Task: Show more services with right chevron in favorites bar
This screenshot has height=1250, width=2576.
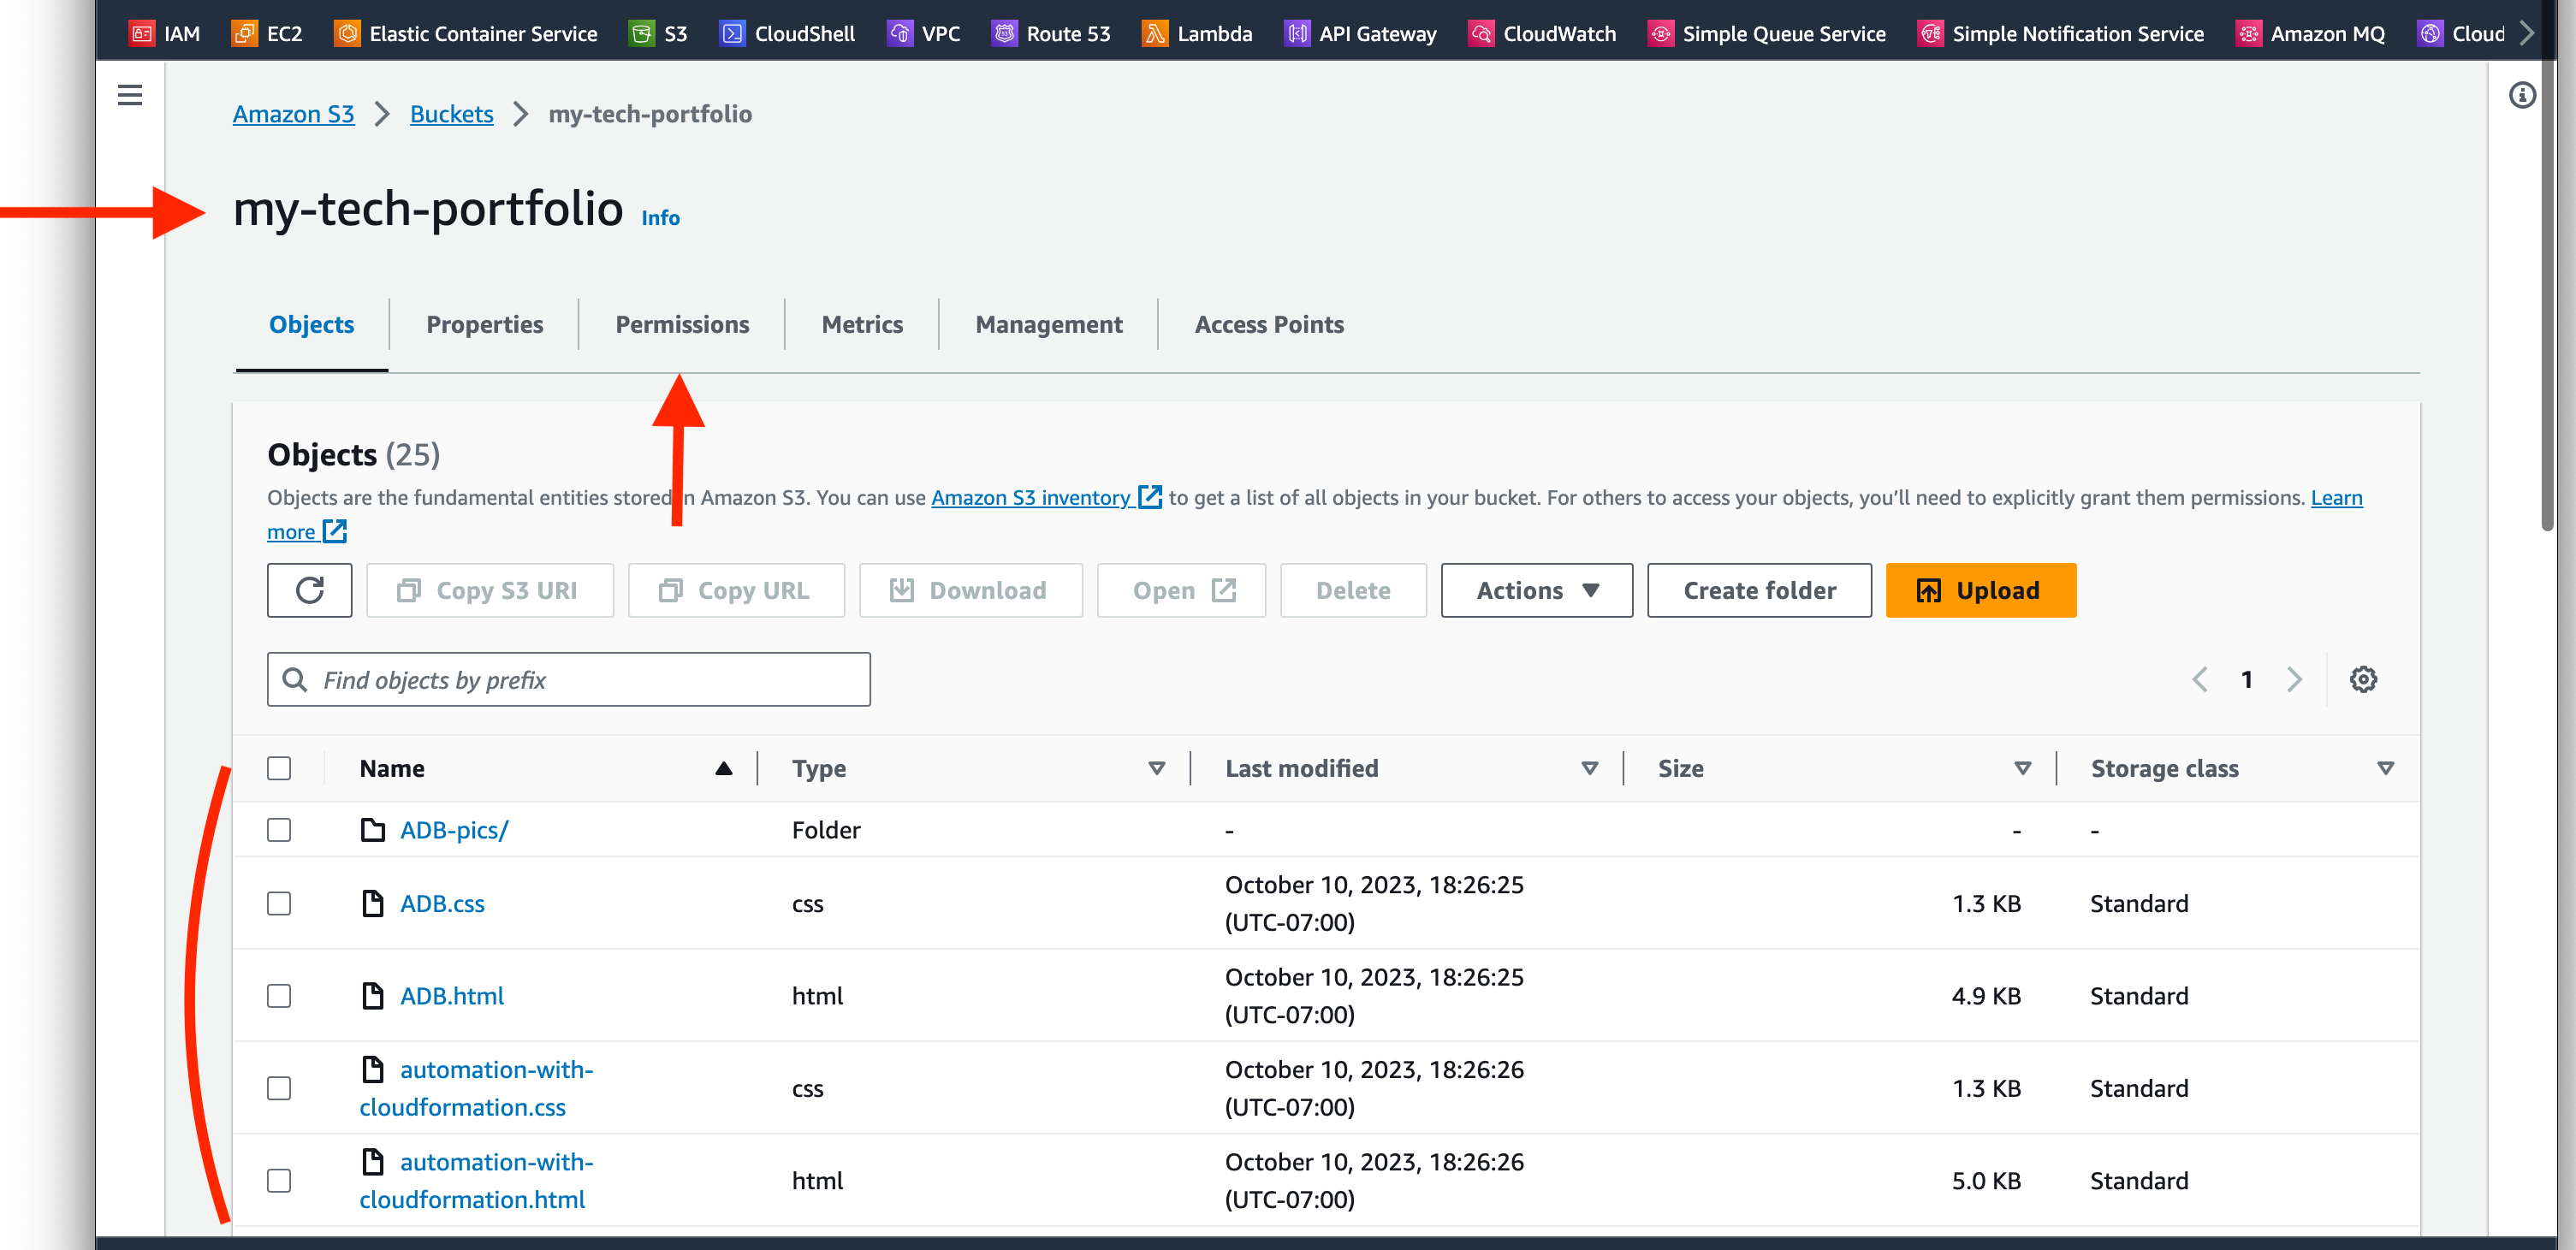Action: click(2526, 33)
